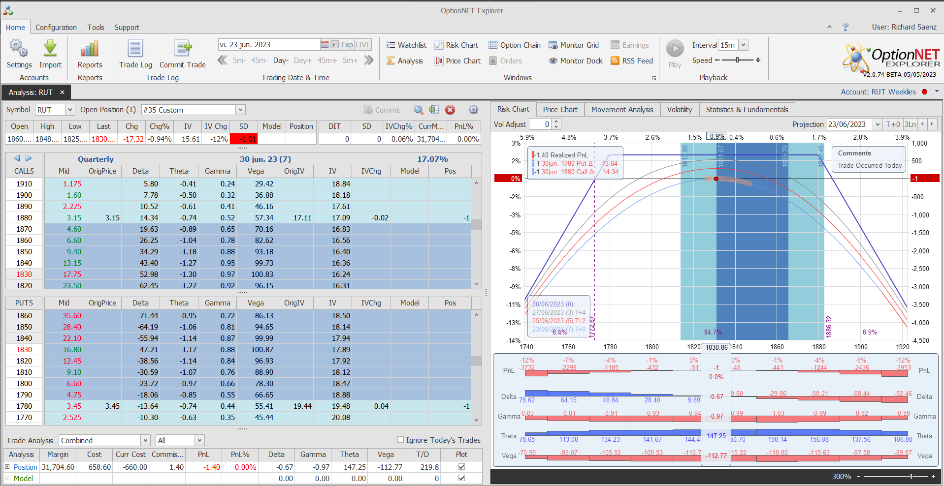Click the LIVE button

click(363, 45)
